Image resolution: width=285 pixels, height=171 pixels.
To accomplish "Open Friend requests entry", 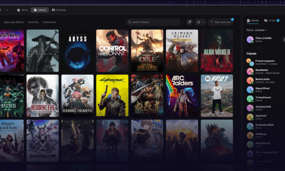I will click(263, 62).
